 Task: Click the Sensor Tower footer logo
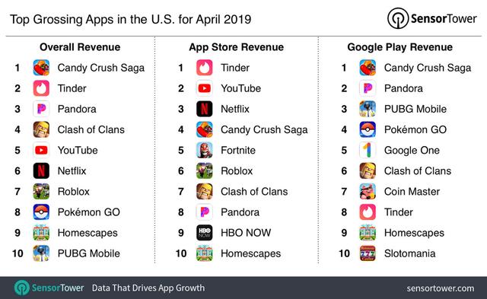click(x=49, y=288)
